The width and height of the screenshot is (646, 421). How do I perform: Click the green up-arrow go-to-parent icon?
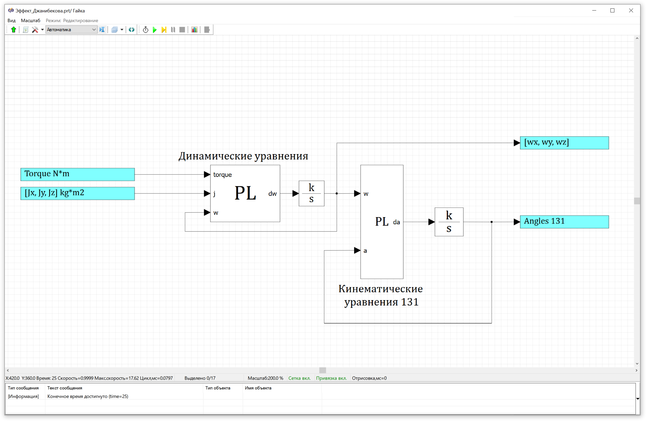point(14,30)
